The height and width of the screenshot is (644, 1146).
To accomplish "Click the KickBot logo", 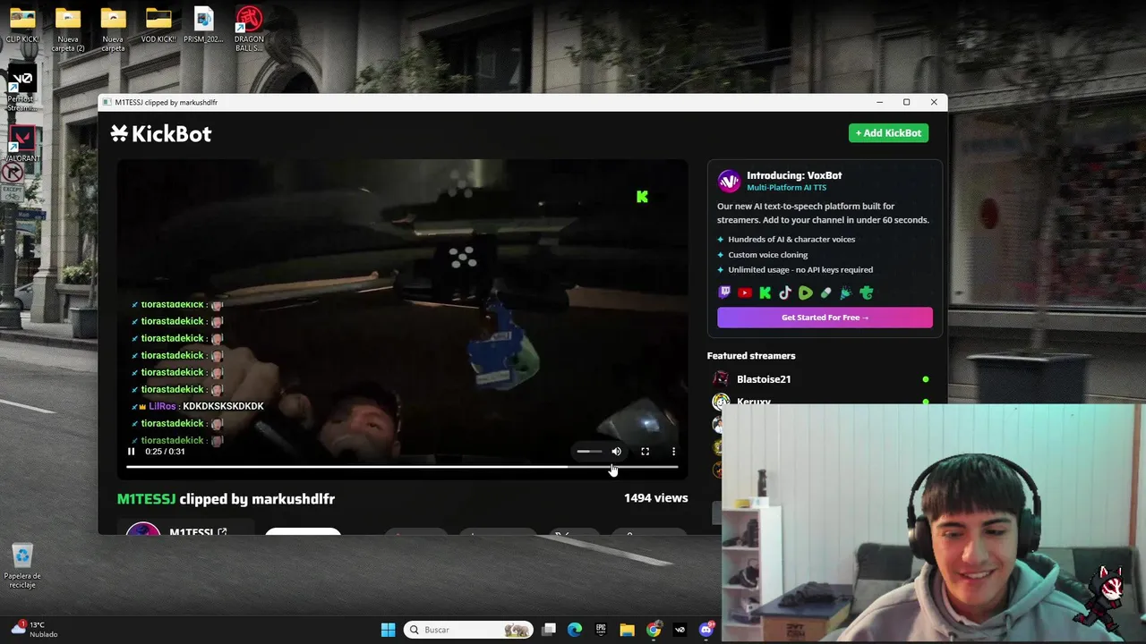I will [x=161, y=133].
